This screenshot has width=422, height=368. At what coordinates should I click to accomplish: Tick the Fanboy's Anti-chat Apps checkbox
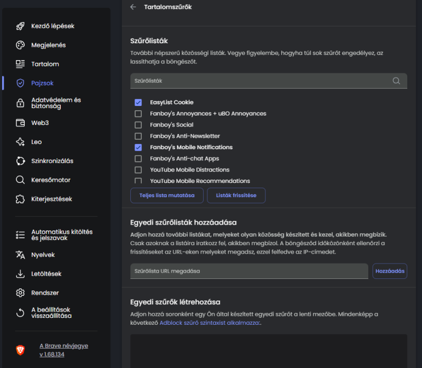point(138,159)
